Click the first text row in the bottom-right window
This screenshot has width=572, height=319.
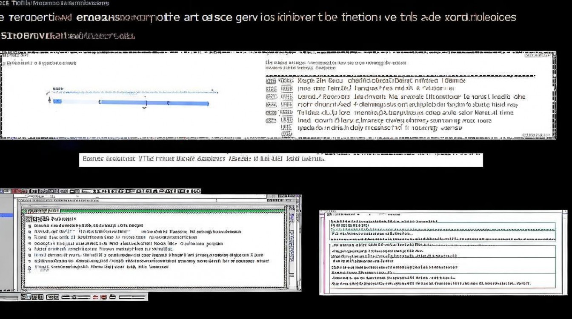point(383,222)
